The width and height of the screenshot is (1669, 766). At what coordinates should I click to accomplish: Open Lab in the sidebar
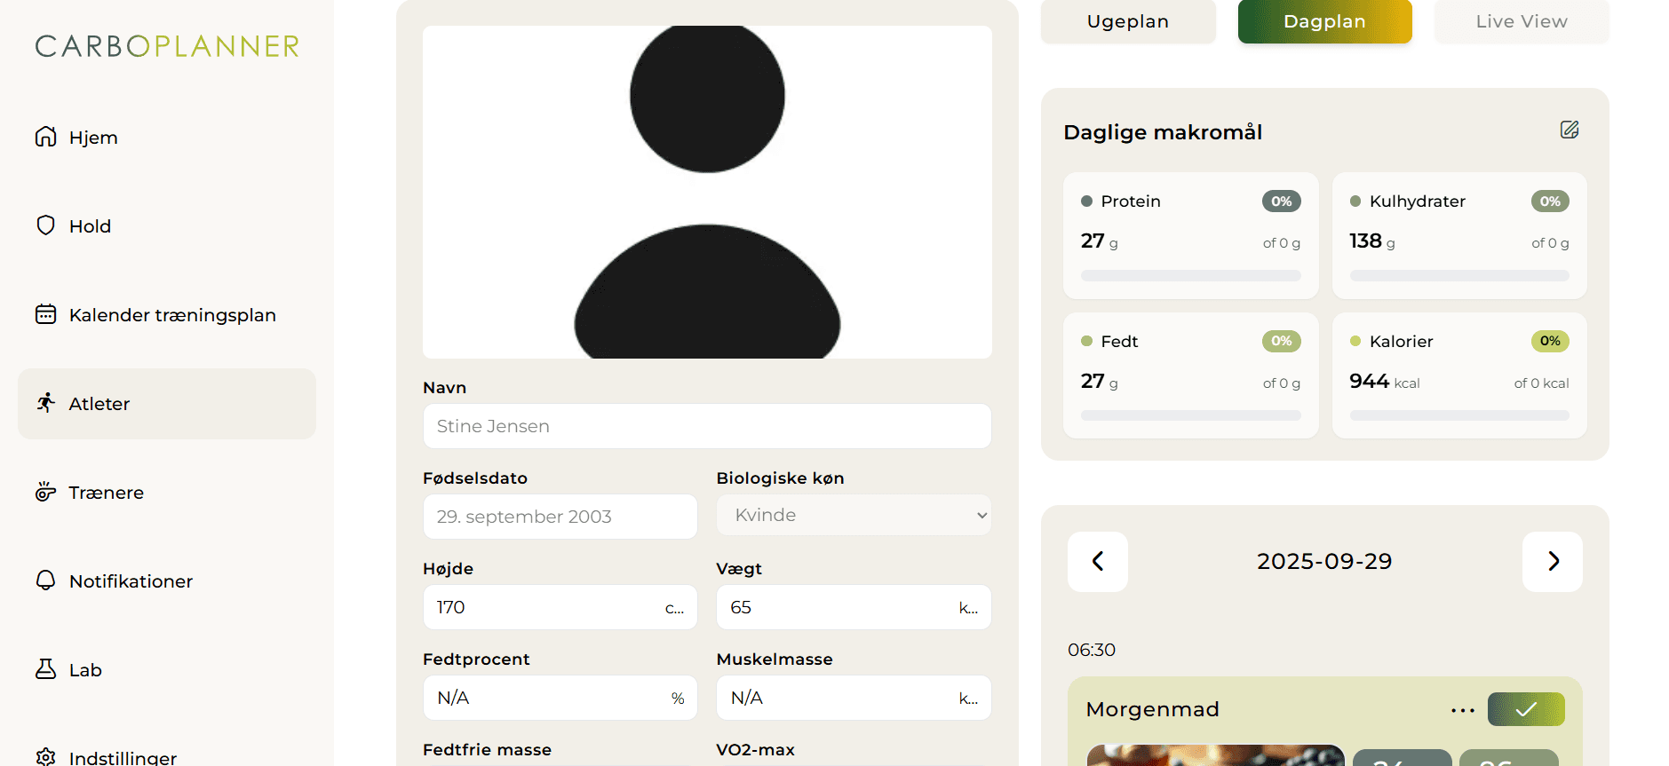[167, 669]
